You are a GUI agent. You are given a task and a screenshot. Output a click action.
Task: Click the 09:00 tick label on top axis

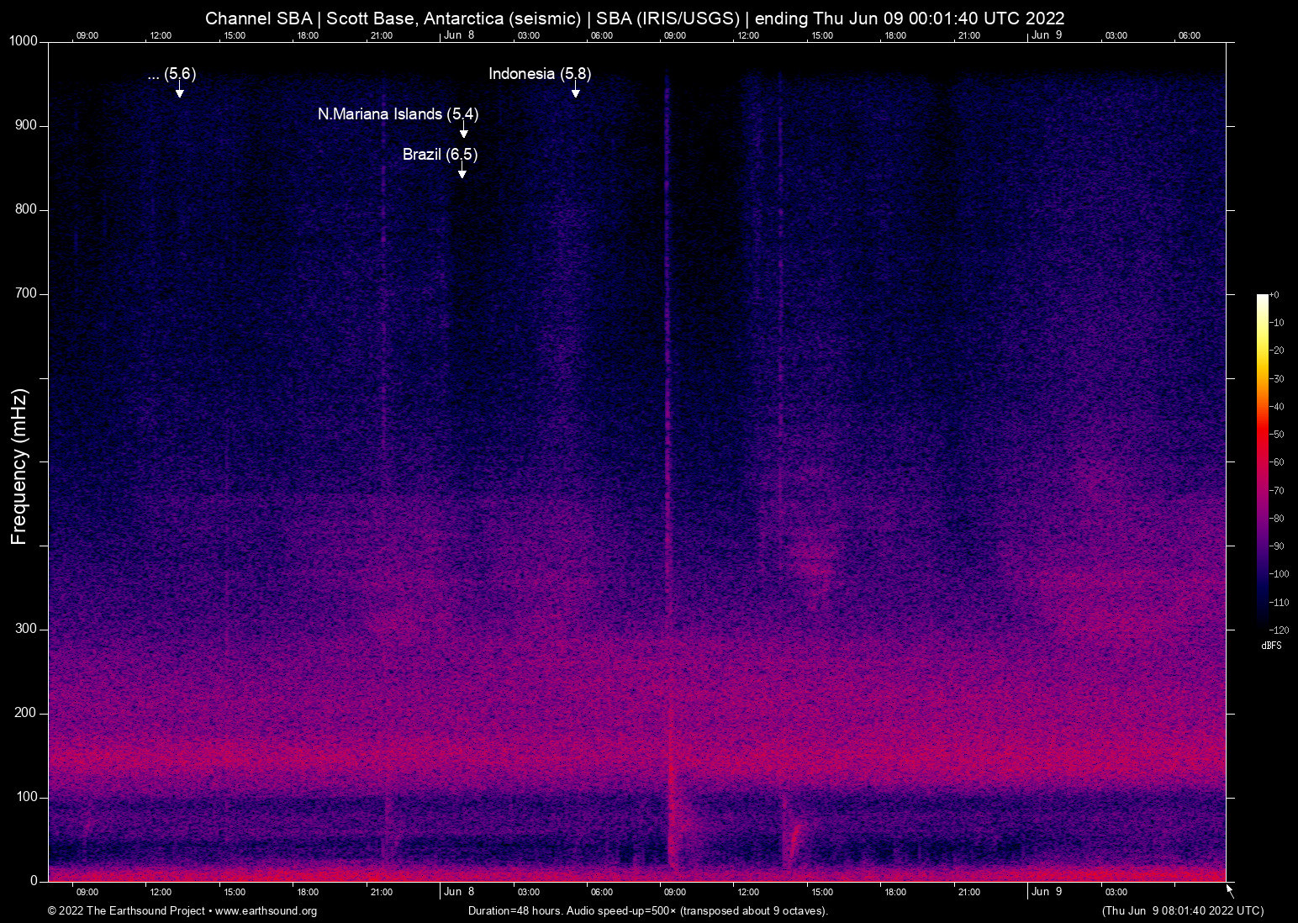pos(87,35)
